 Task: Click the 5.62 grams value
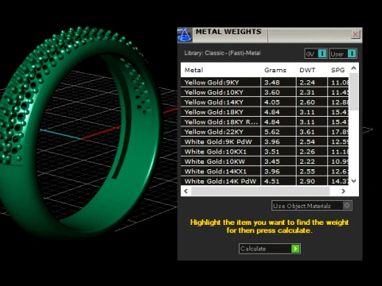pos(272,132)
